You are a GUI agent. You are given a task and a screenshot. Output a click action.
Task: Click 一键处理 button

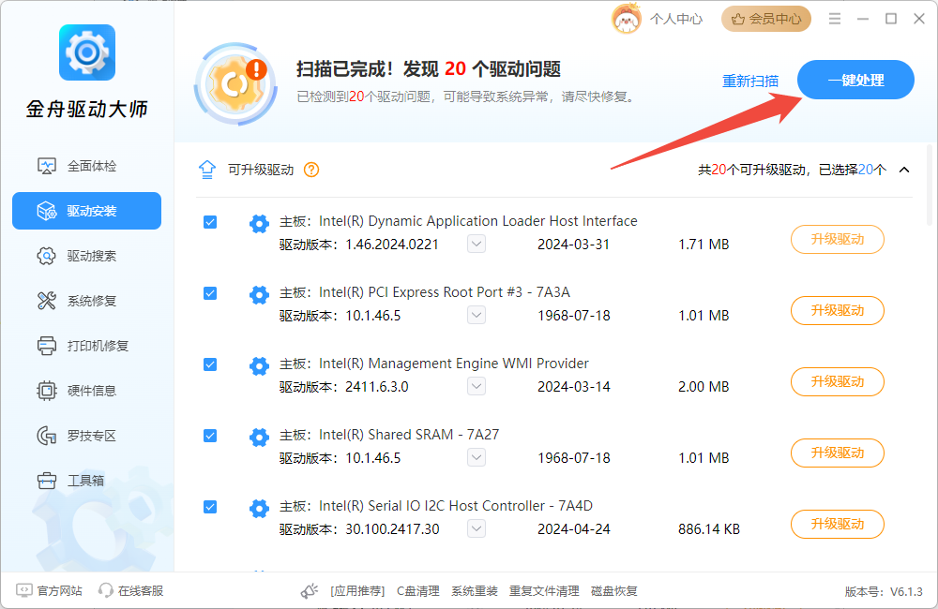855,80
